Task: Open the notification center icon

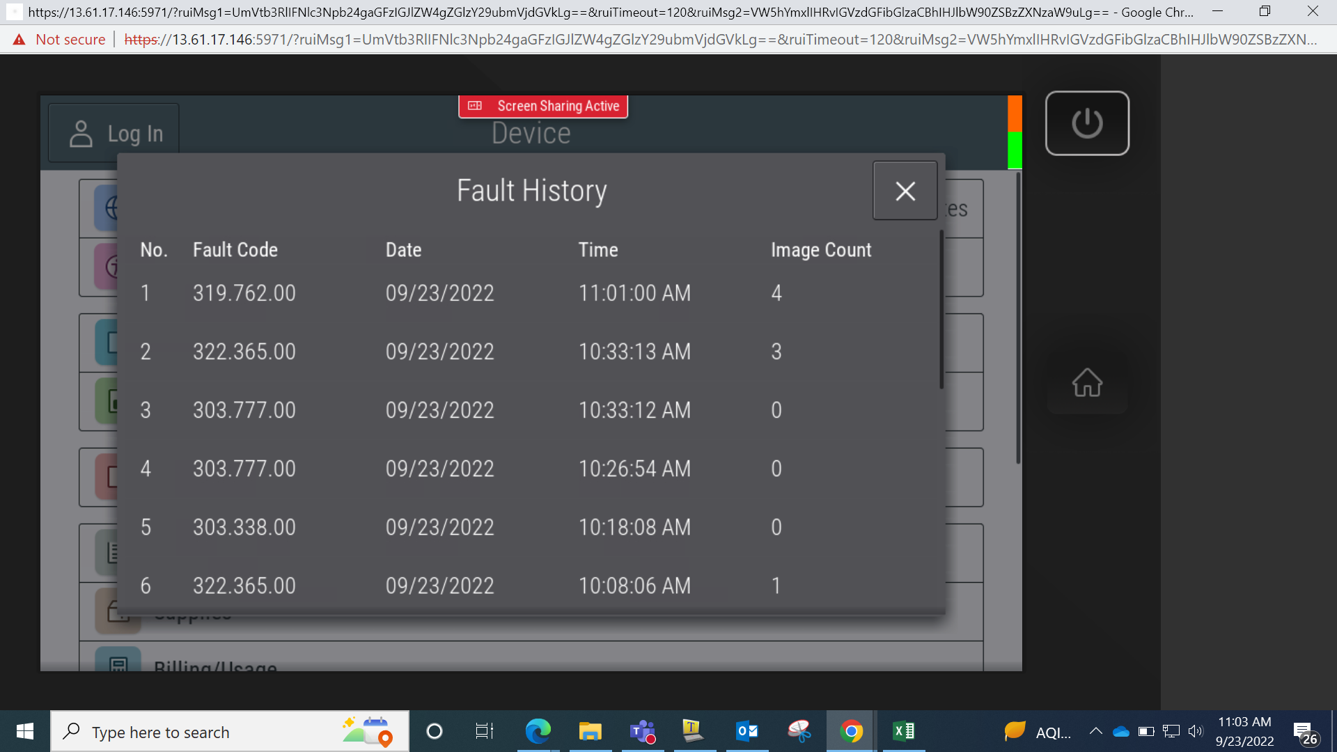Action: click(1305, 733)
